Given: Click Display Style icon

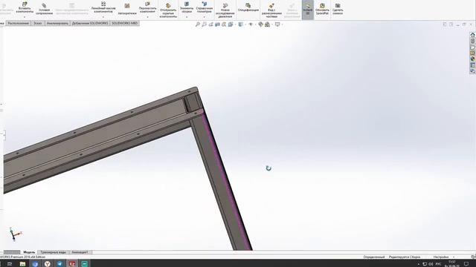Looking at the screenshot, I should (x=240, y=24).
